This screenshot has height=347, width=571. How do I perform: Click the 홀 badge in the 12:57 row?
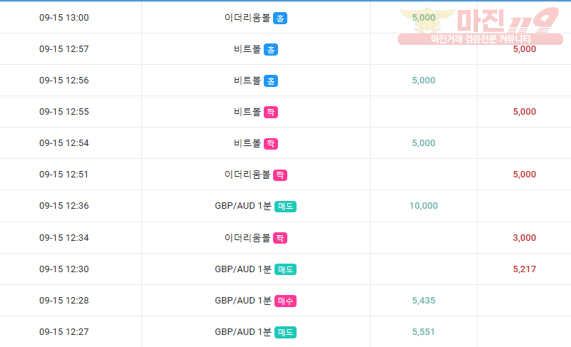point(271,49)
